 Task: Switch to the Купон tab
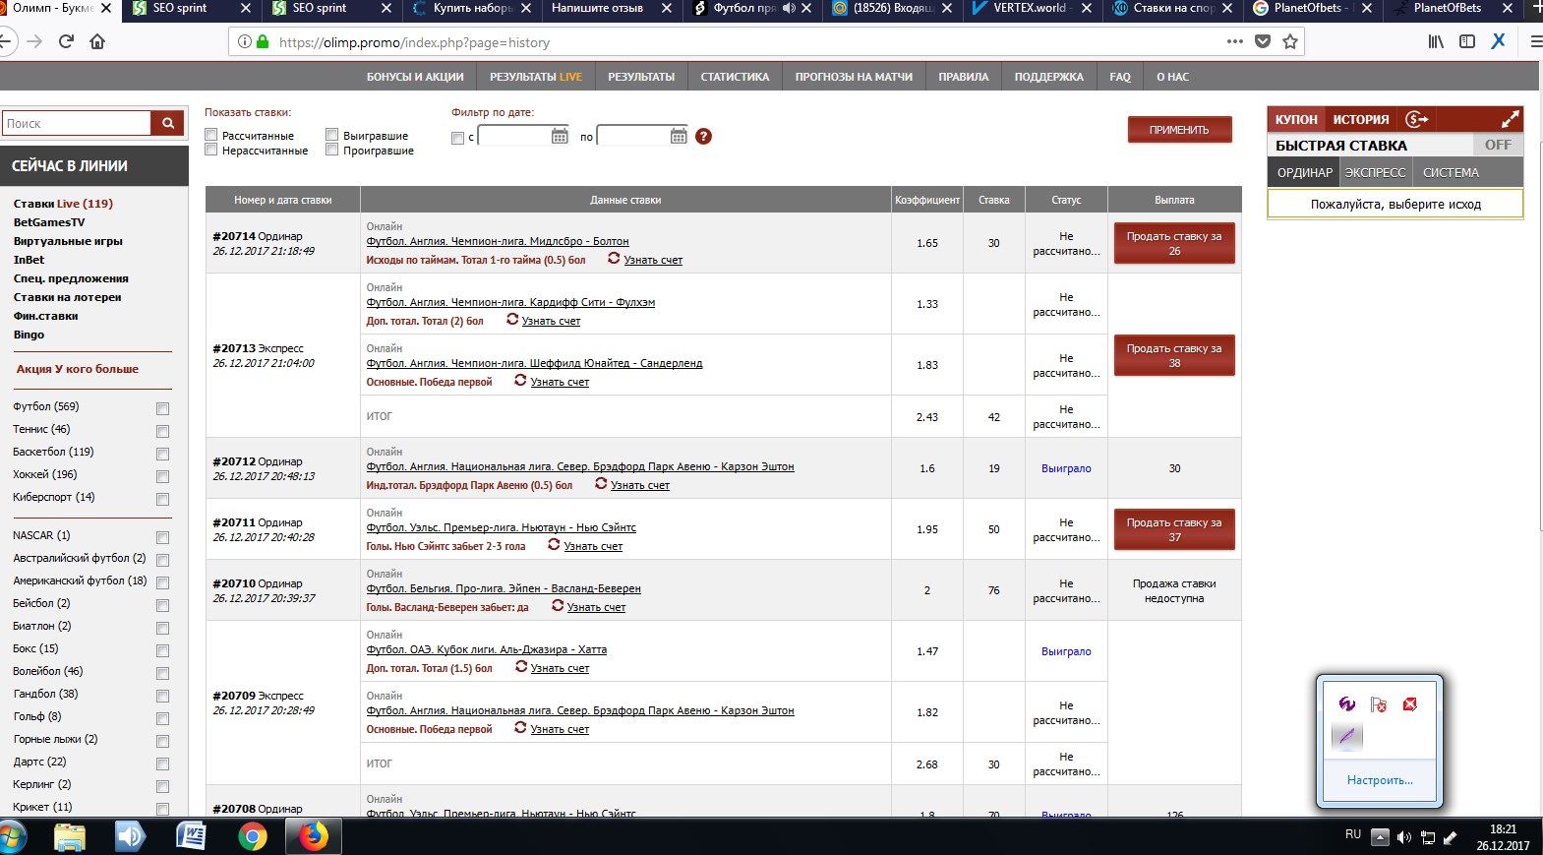click(x=1296, y=119)
